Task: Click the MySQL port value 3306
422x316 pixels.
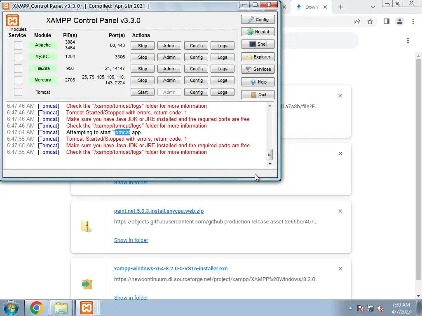Action: pos(120,57)
